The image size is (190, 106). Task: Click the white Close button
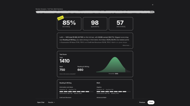[151, 102]
